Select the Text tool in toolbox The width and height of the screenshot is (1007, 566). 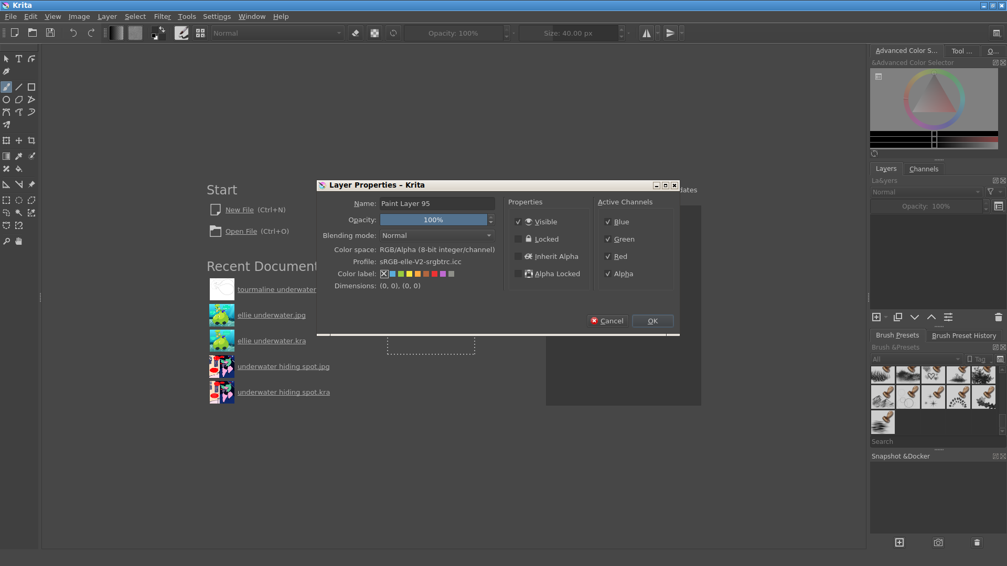[x=19, y=59]
